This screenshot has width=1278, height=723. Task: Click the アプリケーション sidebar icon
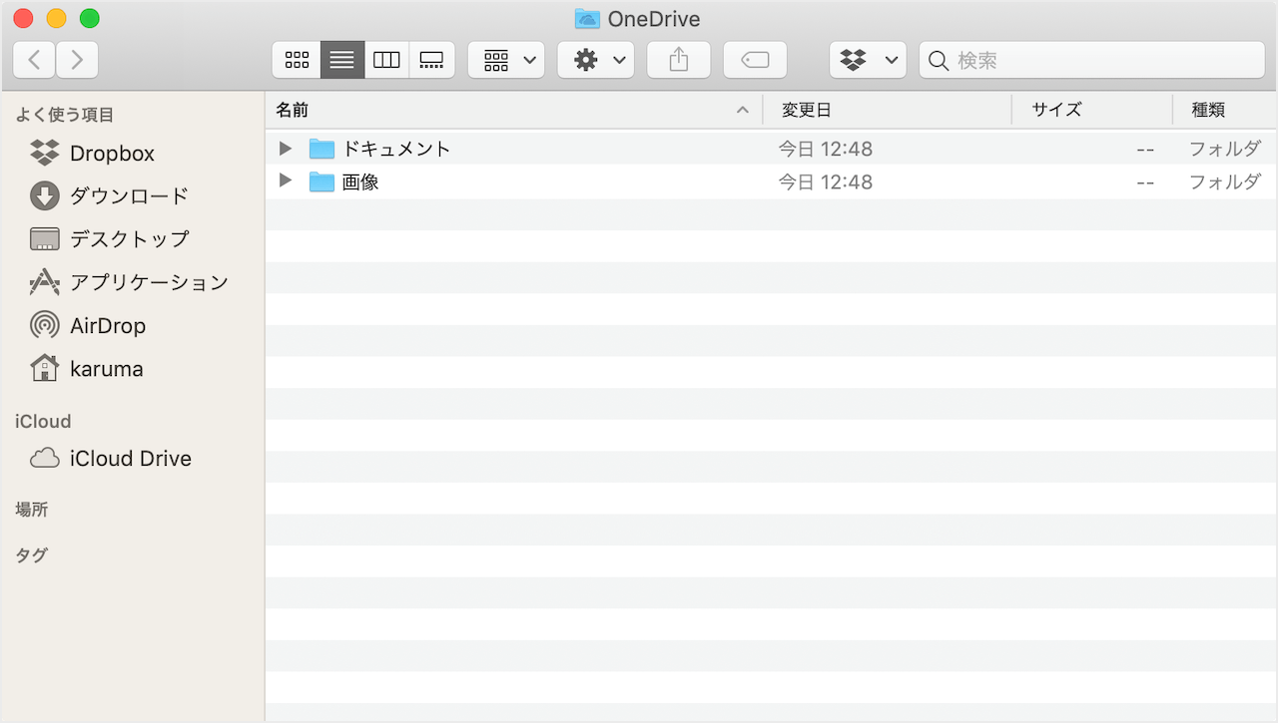[45, 282]
